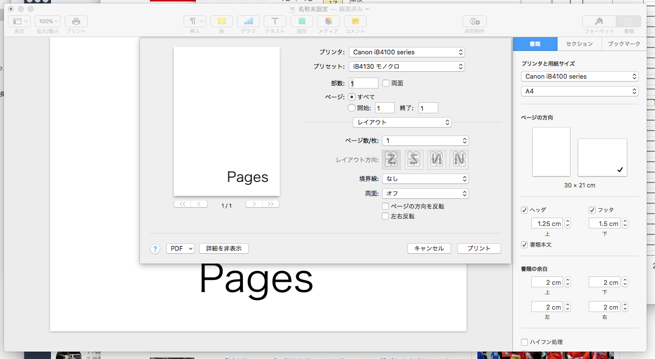The width and height of the screenshot is (655, 359).
Task: Click the help question mark button
Action: 155,249
